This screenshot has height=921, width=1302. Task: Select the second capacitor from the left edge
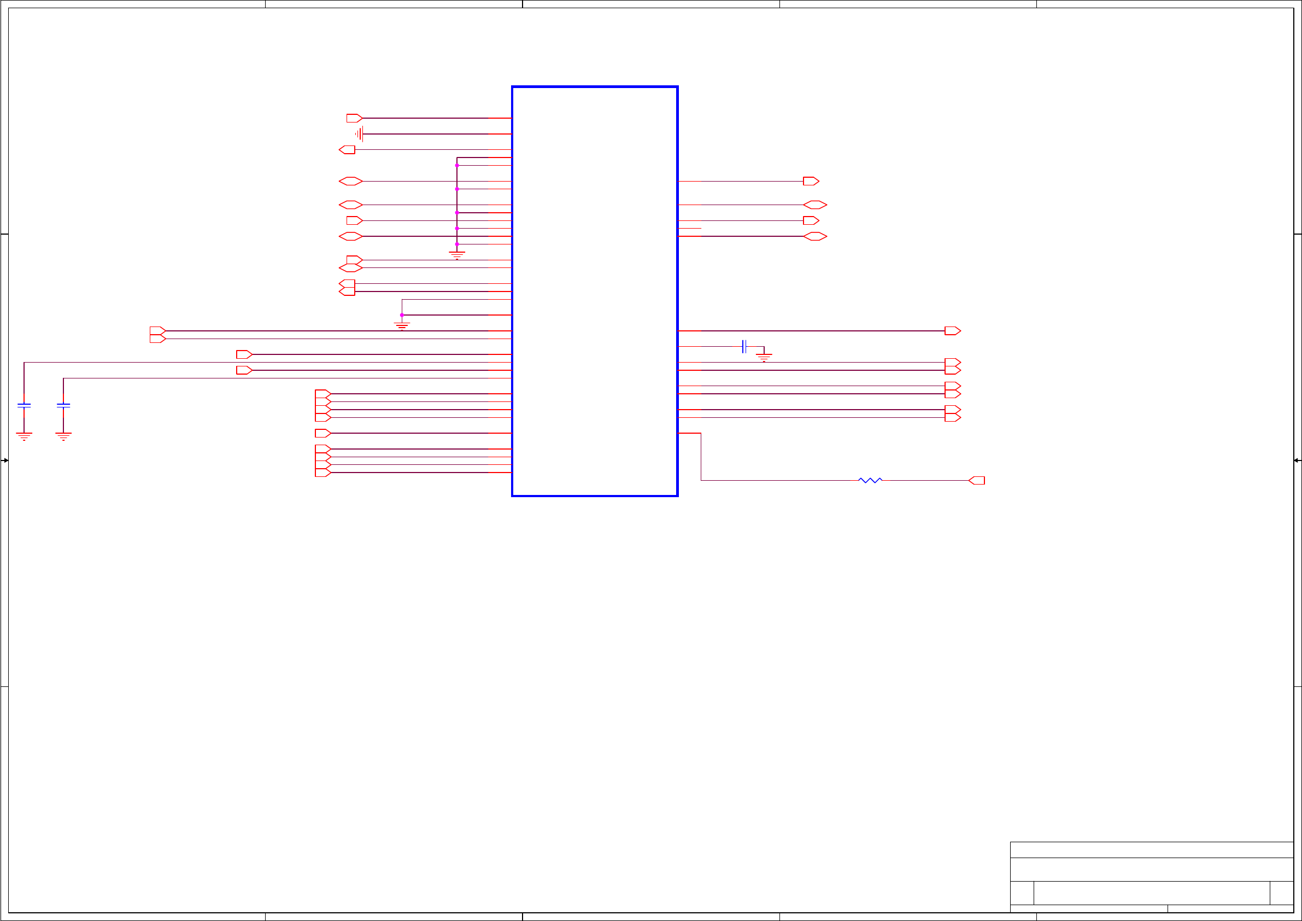click(x=63, y=405)
